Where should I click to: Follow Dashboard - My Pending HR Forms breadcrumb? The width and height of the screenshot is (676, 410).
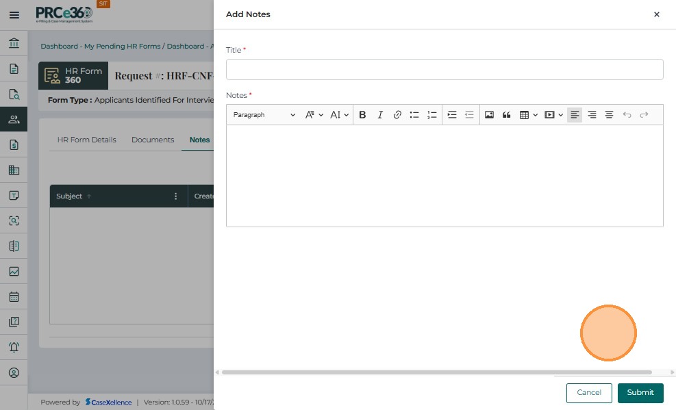[x=101, y=46]
